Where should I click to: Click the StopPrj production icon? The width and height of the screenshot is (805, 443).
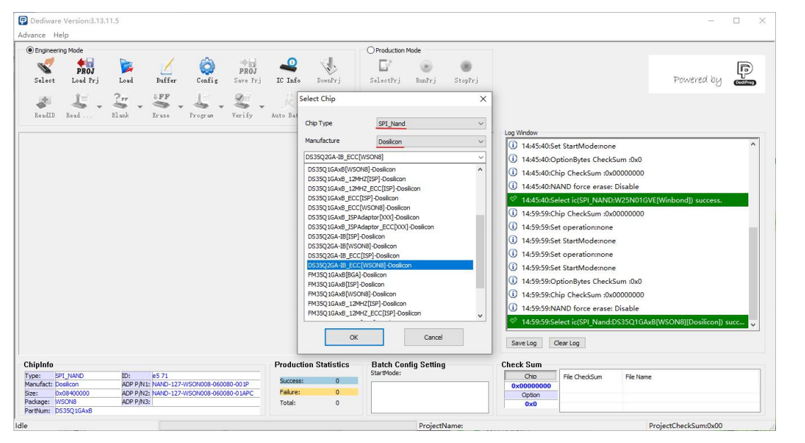466,67
